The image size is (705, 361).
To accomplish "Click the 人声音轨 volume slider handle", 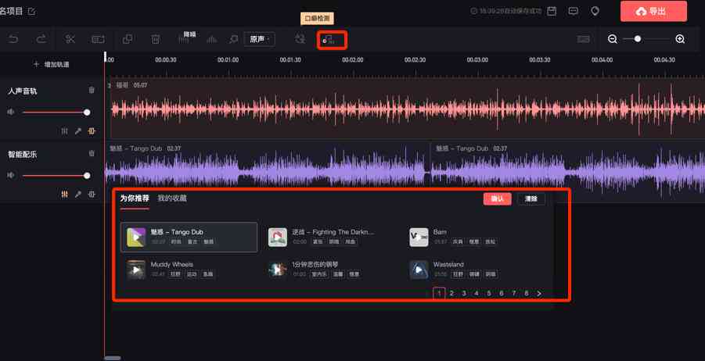I will [x=87, y=113].
